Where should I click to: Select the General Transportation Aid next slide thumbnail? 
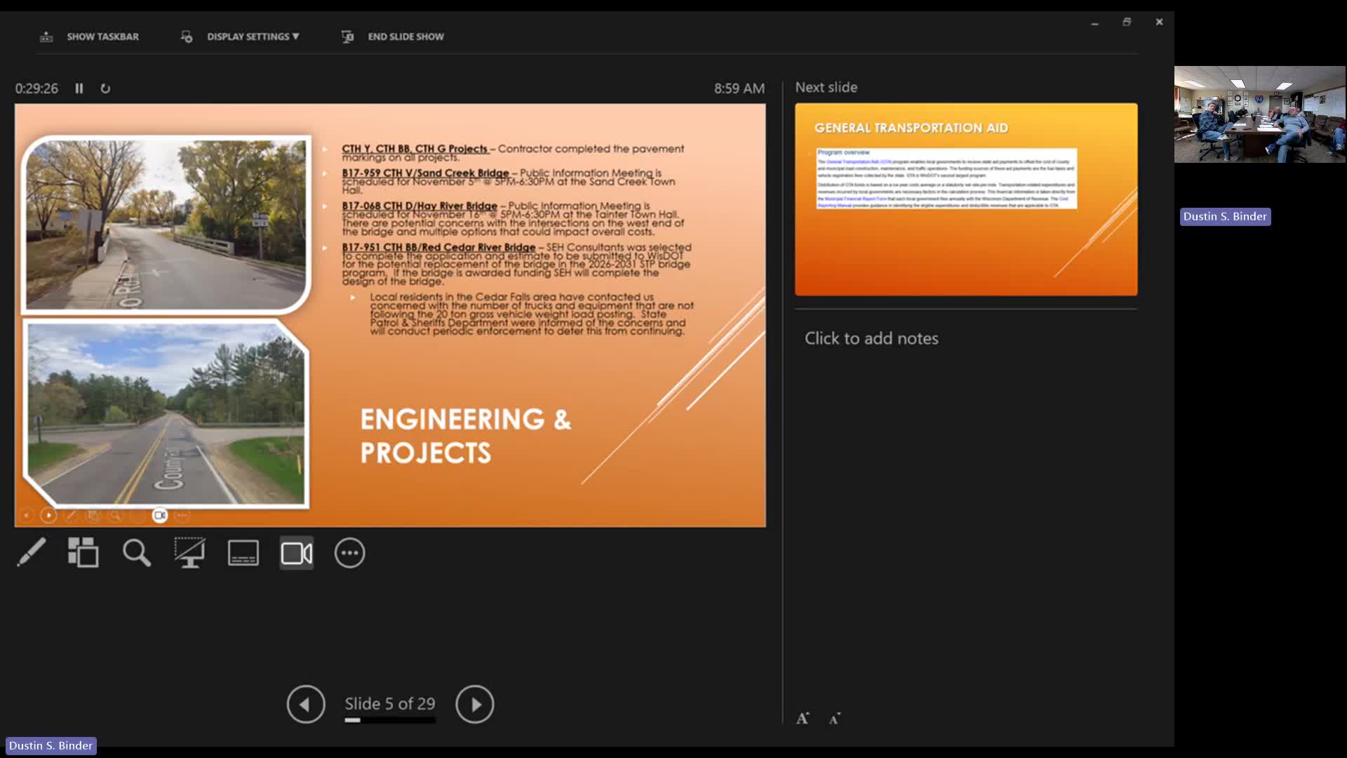tap(966, 199)
